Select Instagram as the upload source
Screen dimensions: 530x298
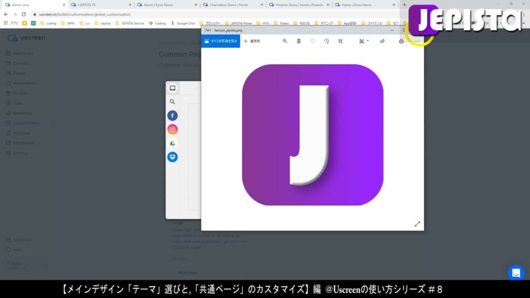[172, 129]
